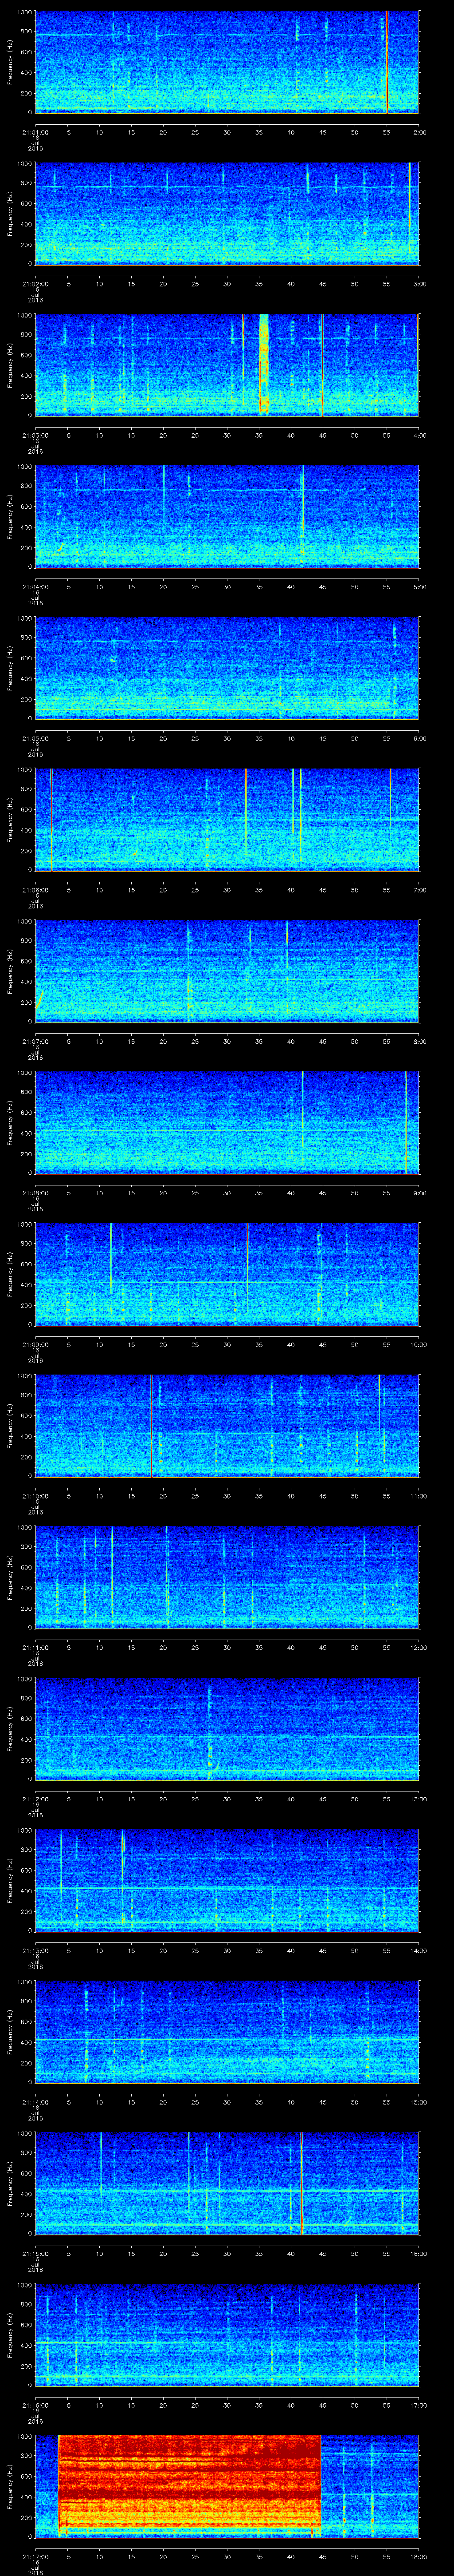
Task: Select the spectrogram panel starting at 21:13:00
Action: (227, 1880)
